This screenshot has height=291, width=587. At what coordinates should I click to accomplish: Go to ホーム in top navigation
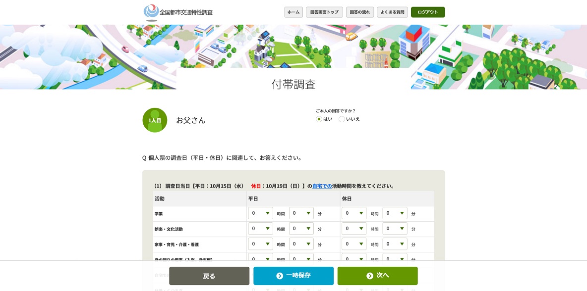click(293, 12)
